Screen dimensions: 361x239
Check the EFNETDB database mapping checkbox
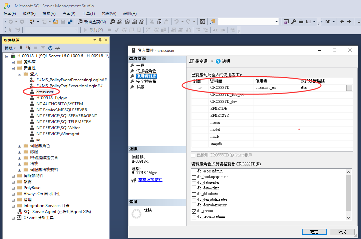tap(200, 109)
